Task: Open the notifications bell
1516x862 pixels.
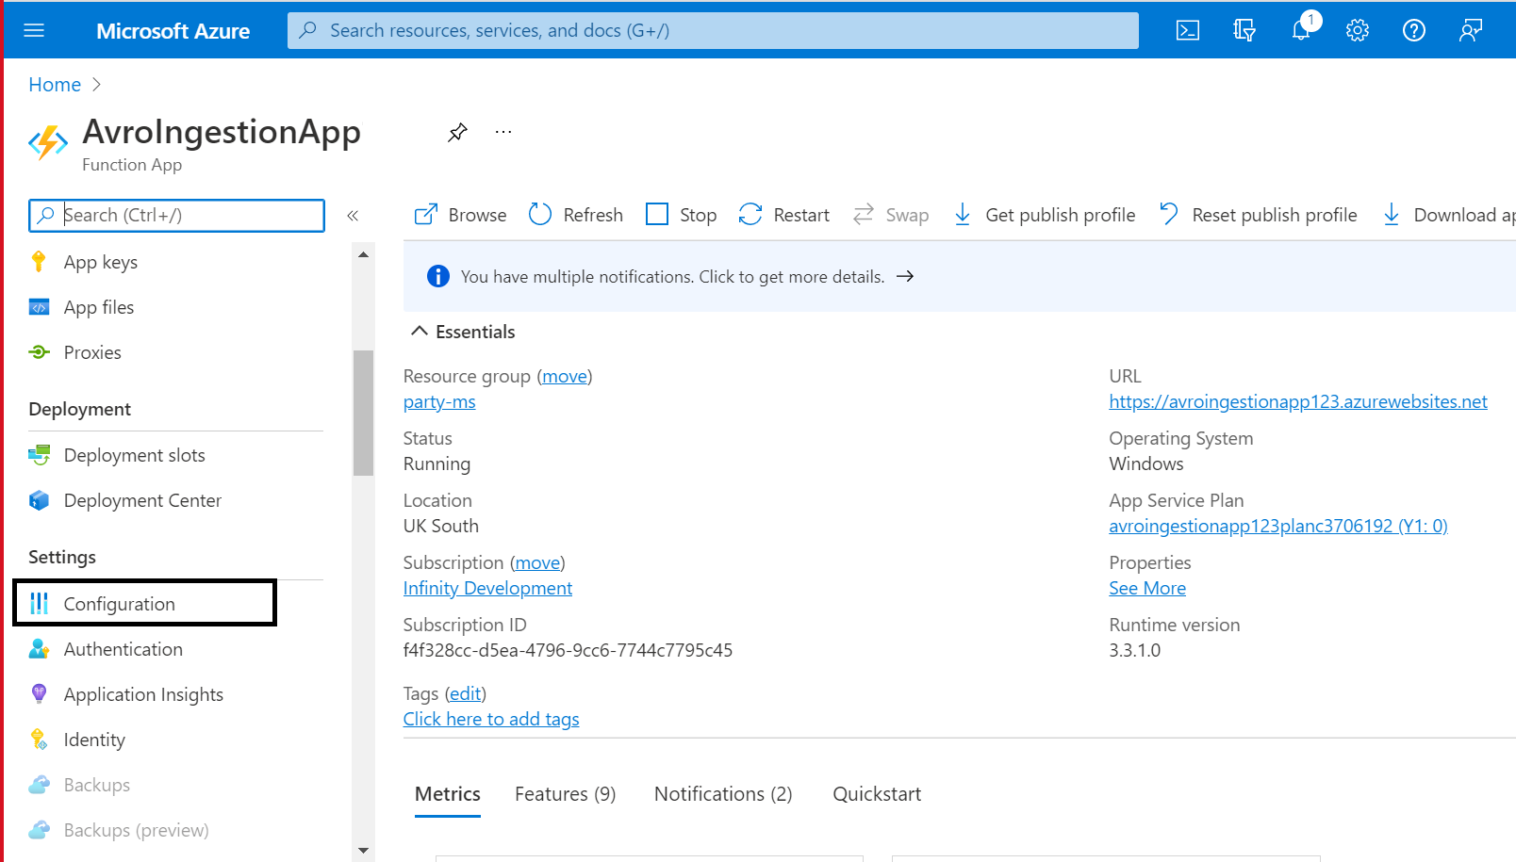Action: [x=1302, y=30]
